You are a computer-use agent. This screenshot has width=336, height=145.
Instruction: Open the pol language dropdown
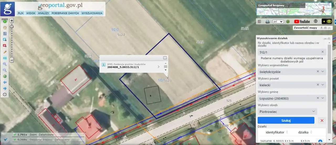(x=278, y=22)
